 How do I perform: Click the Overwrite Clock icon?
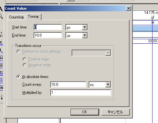[1, 80]
